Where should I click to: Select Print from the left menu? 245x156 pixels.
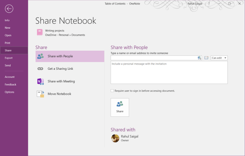[8, 43]
